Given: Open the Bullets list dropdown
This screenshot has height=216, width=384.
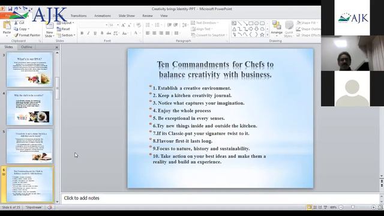Looking at the screenshot, I should 149,25.
